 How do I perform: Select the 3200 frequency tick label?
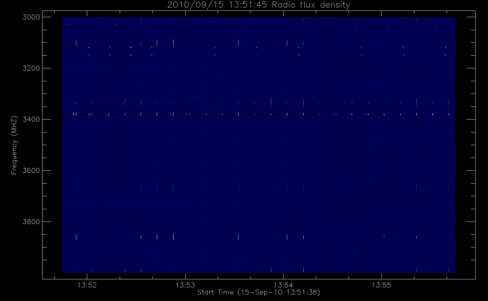pyautogui.click(x=31, y=68)
